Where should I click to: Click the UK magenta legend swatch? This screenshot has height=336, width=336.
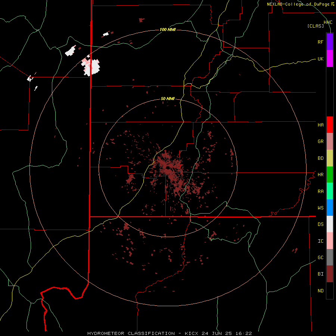(330, 58)
